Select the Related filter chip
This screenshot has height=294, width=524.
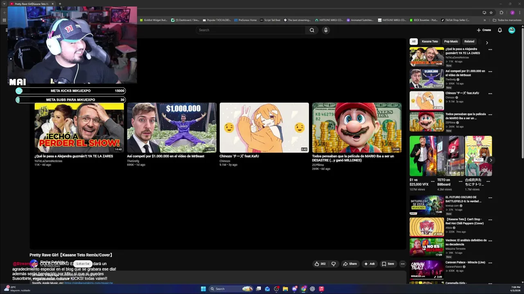pyautogui.click(x=469, y=41)
